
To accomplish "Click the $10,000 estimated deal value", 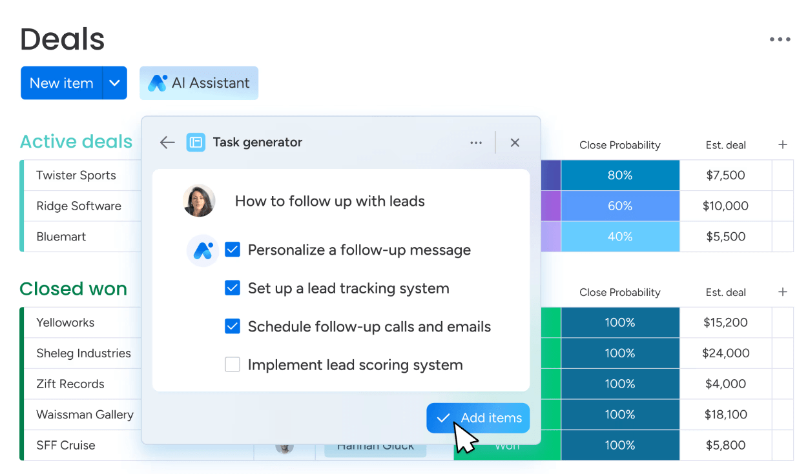I will pos(726,206).
